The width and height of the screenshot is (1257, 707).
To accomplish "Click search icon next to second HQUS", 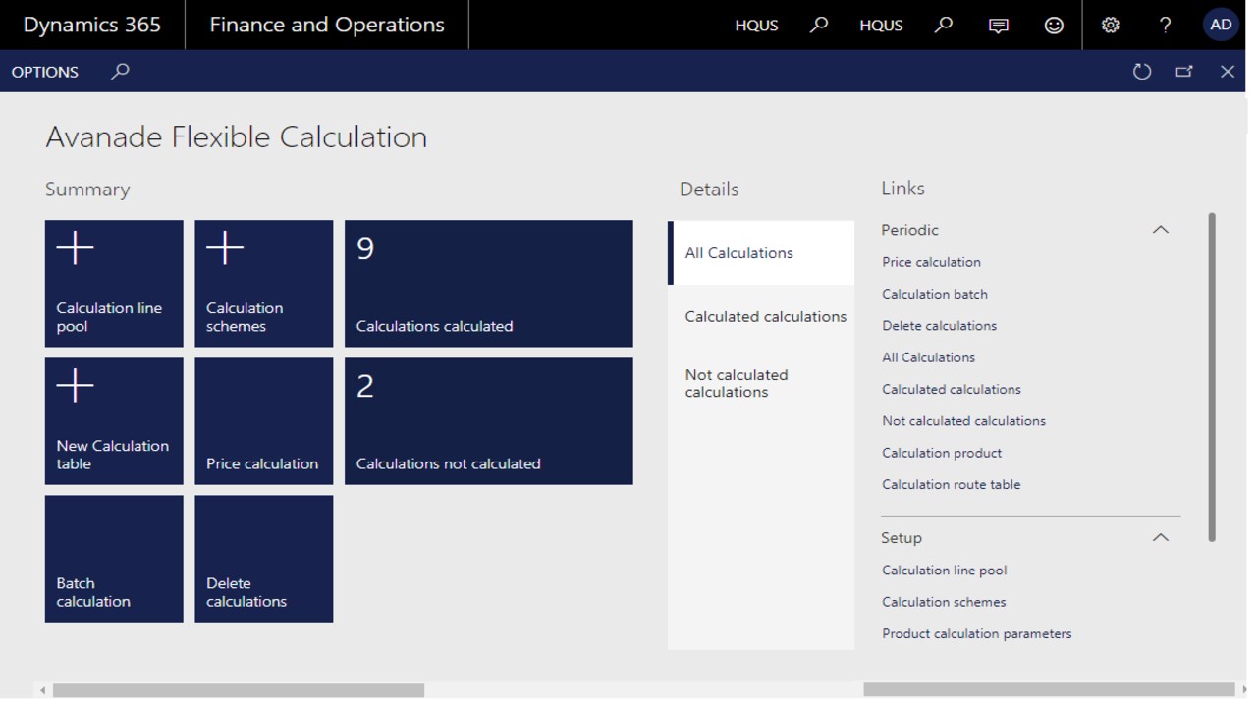I will (x=943, y=26).
